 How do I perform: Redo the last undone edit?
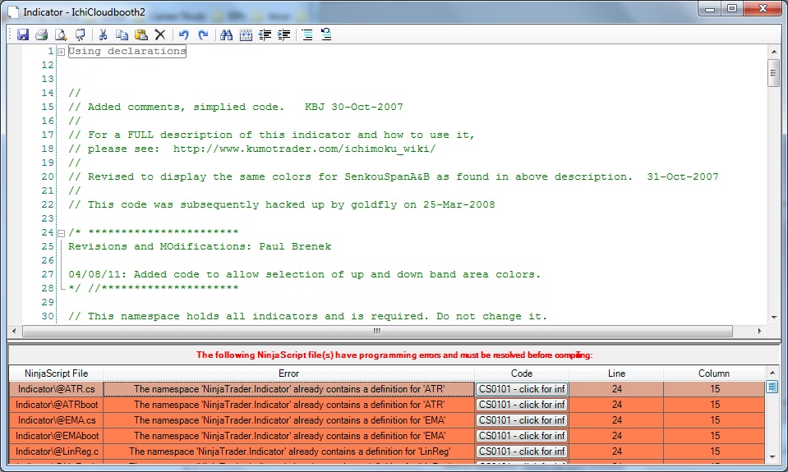pos(203,34)
